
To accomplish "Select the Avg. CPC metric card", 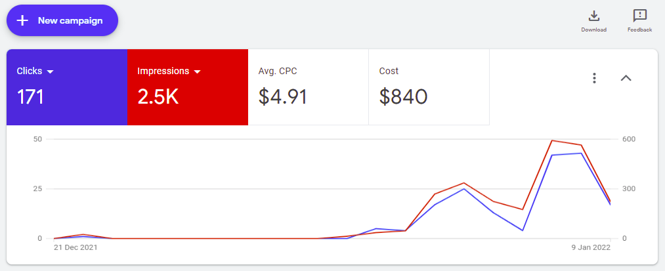I will coord(308,87).
